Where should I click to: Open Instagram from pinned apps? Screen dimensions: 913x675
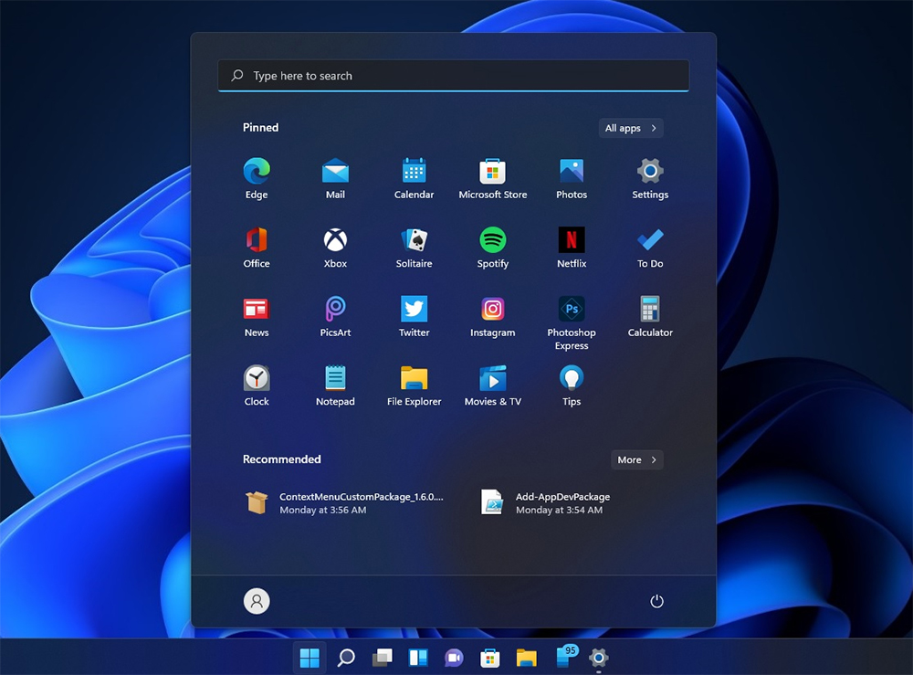493,311
